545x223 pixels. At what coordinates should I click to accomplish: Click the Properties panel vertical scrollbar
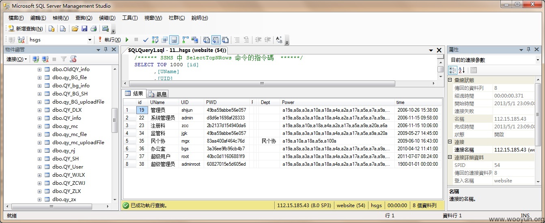tap(539, 130)
